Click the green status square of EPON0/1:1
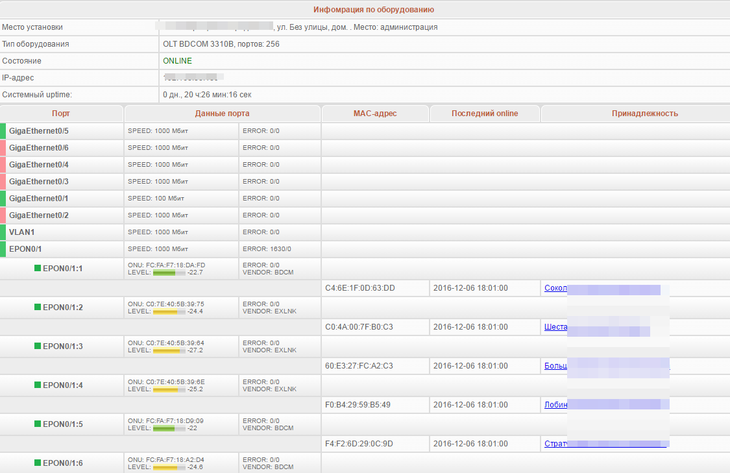 pos(38,268)
